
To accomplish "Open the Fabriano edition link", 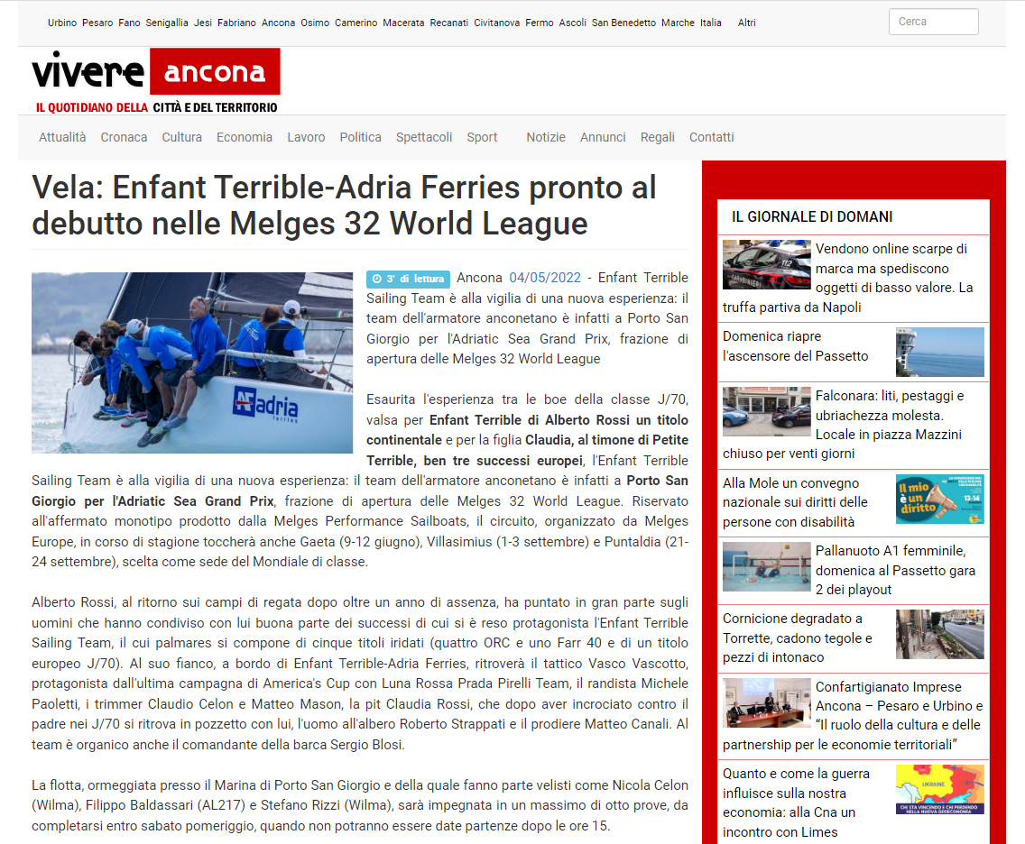I will pyautogui.click(x=236, y=23).
